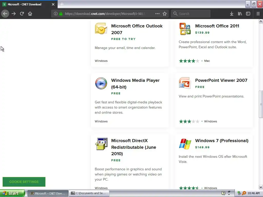Image resolution: width=263 pixels, height=197 pixels.
Task: Open the Firefox hamburger menu
Action: (258, 14)
